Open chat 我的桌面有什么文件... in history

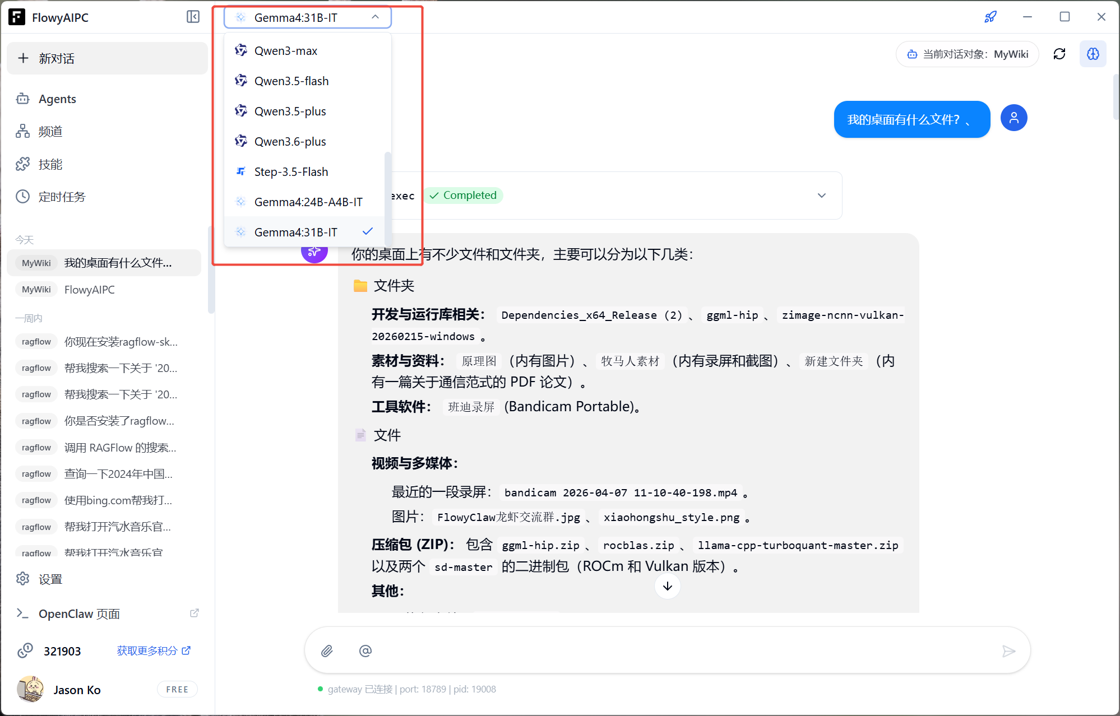pos(104,263)
